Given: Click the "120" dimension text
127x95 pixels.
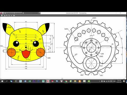Looking at the screenshot, I should coord(26,66).
